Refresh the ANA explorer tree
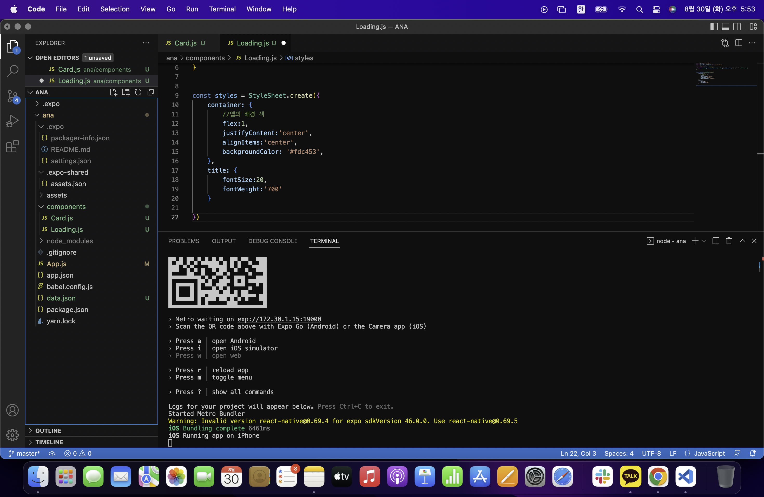The image size is (764, 497). (138, 93)
